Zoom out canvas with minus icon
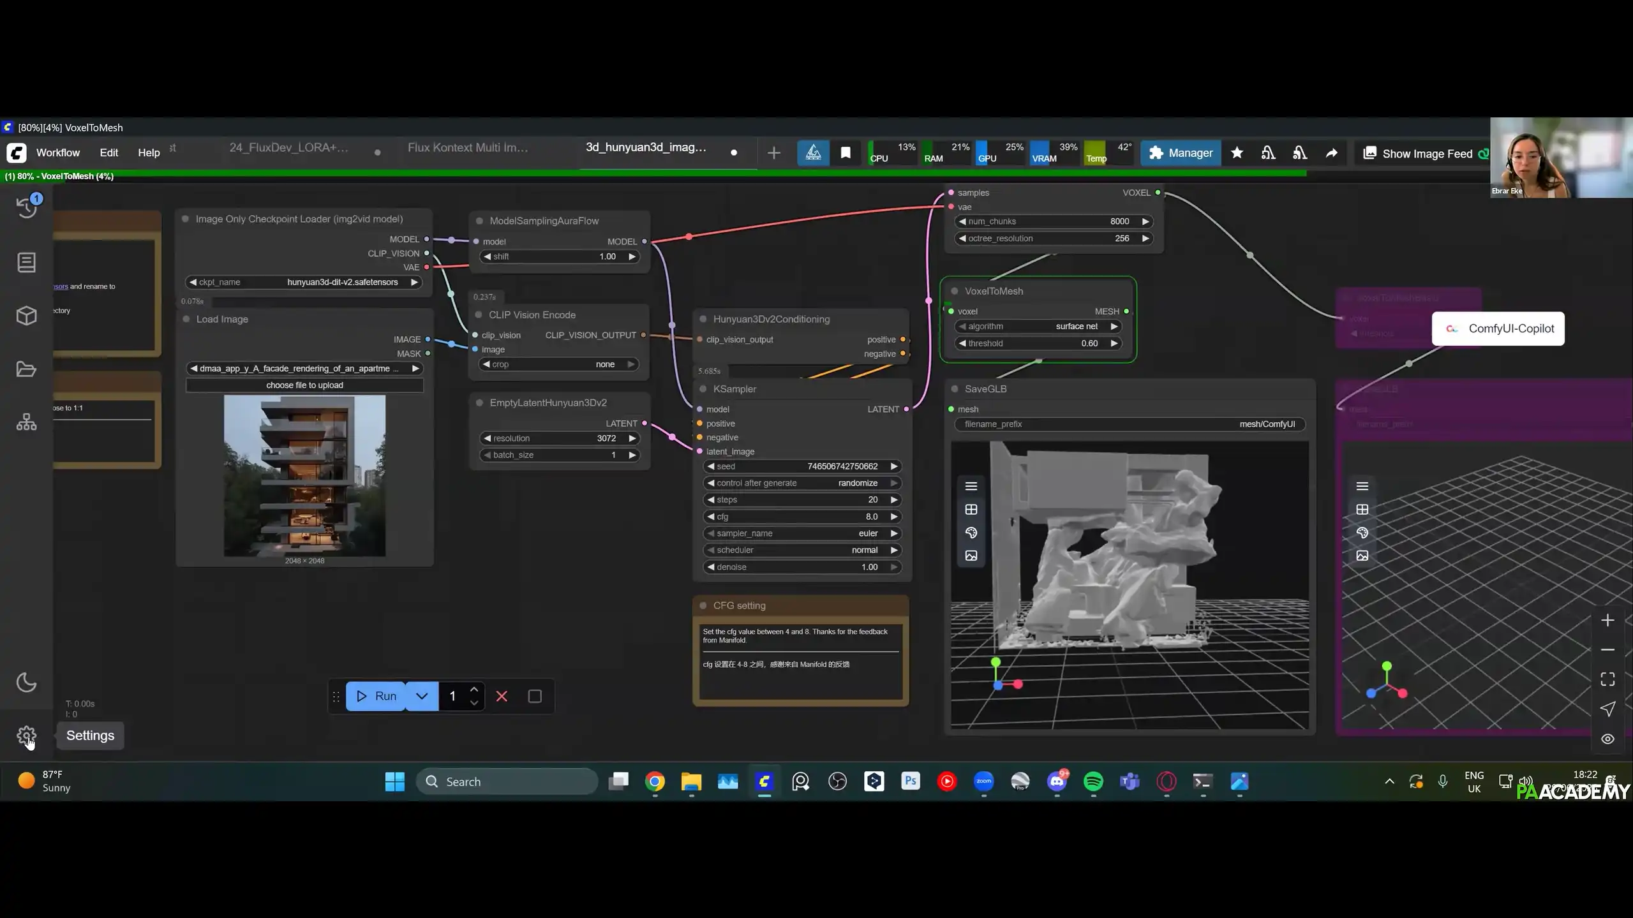The image size is (1633, 918). pos(1607,649)
